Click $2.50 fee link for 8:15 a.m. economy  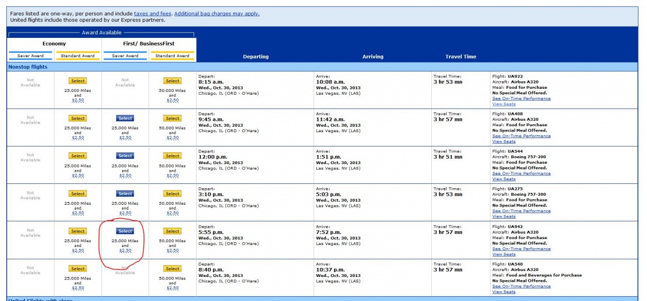click(78, 101)
